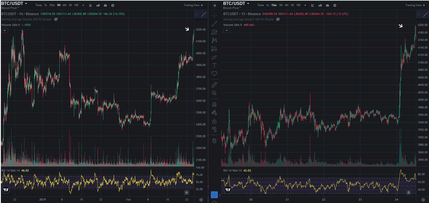
Task: Switch left chart to 1s interval
Action: pos(45,5)
